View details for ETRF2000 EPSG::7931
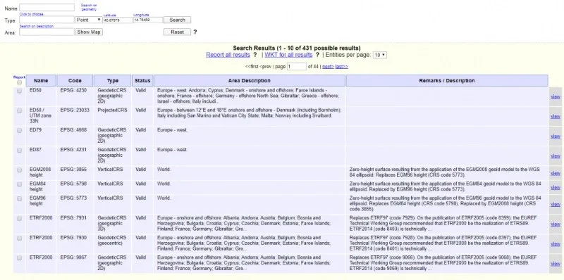This screenshot has height=280, width=564. point(555,224)
